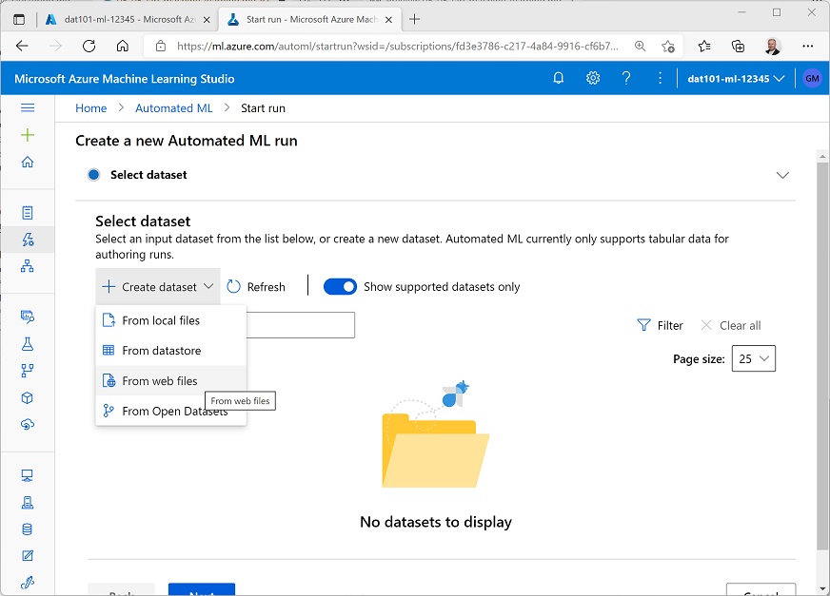
Task: Open the Page size dropdown
Action: pyautogui.click(x=755, y=358)
